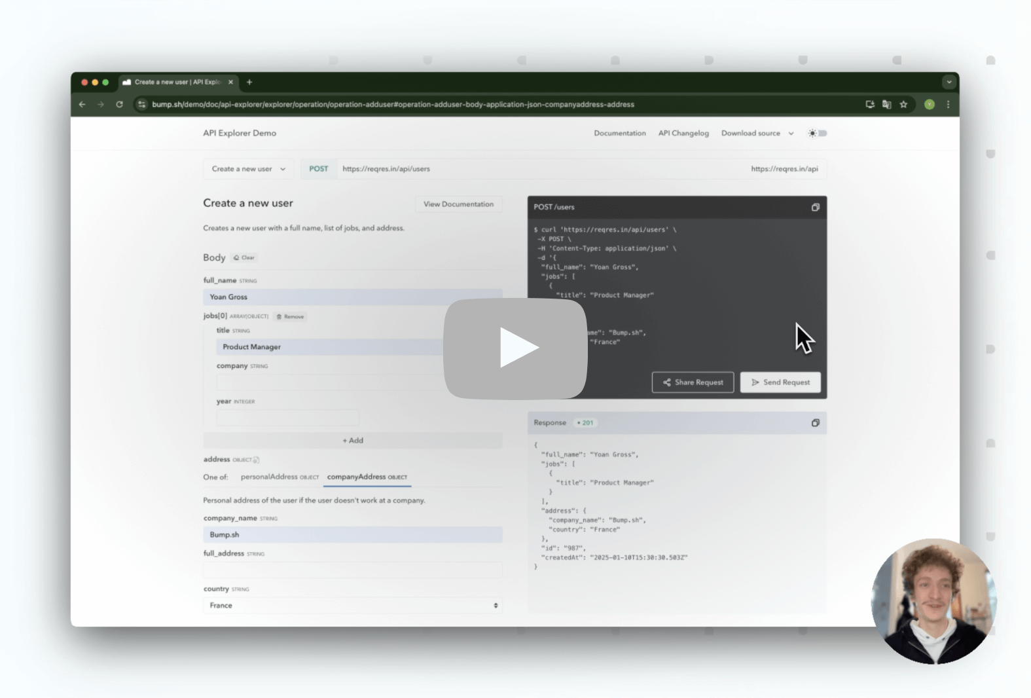This screenshot has height=698, width=1031.
Task: Click the year integer input field
Action: [288, 418]
